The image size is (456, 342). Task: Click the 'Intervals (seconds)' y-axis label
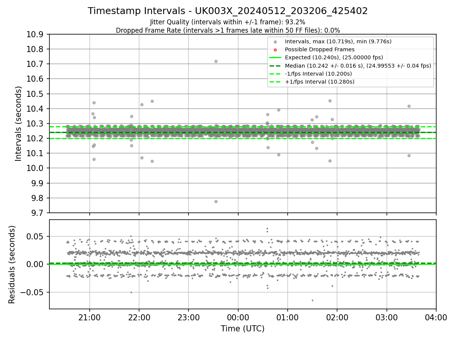(19, 123)
